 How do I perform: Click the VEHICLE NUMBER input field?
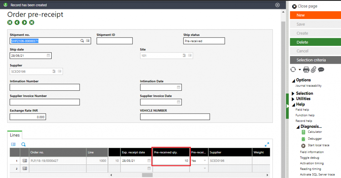175,117
